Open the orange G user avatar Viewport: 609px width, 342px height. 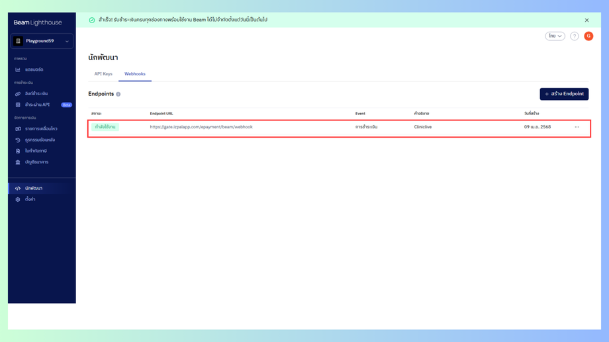tap(588, 36)
